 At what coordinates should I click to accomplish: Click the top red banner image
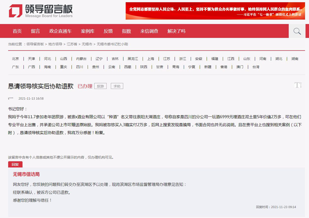coord(215,11)
